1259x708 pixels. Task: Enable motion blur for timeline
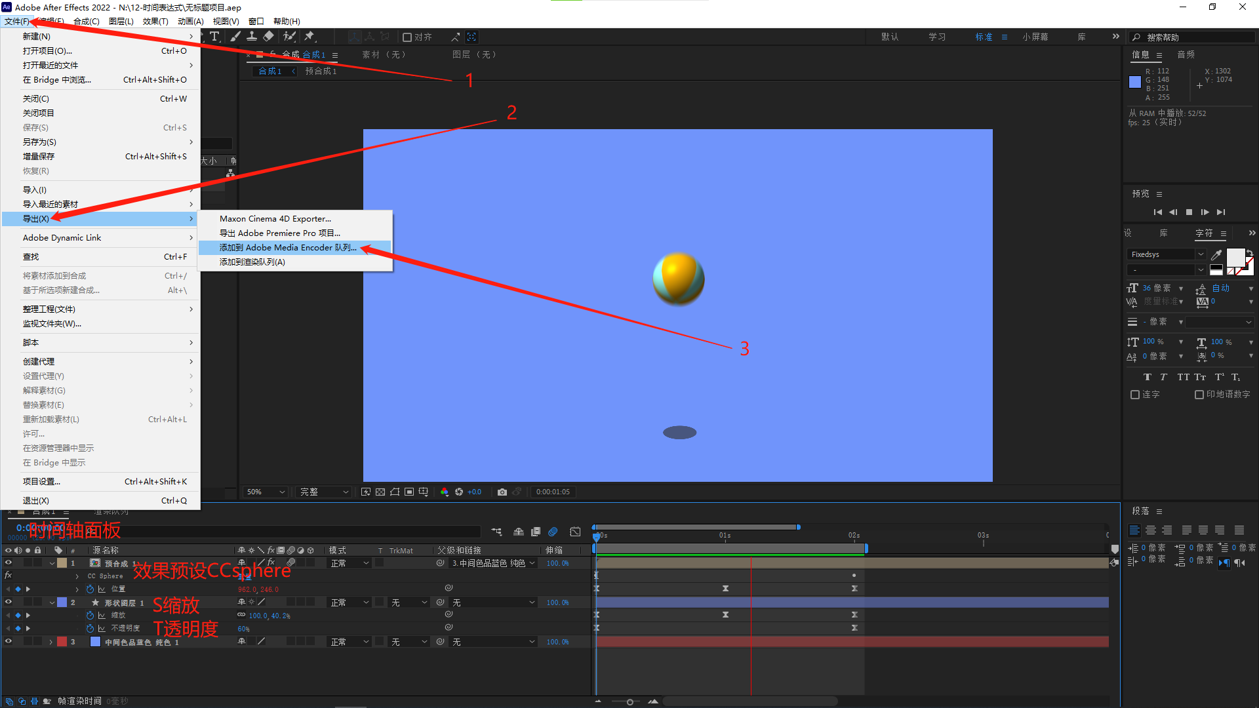pyautogui.click(x=553, y=532)
